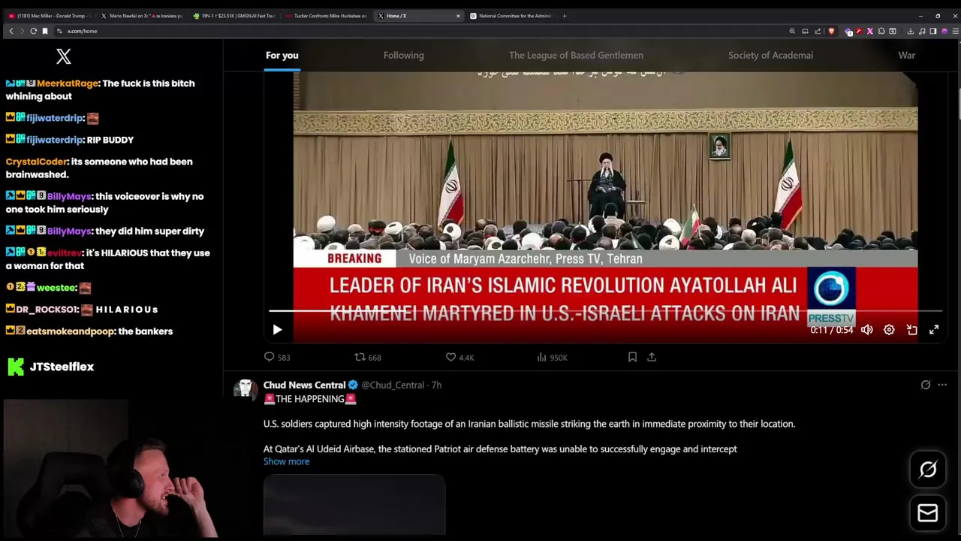Open a new browser tab
Screen dimensions: 961x541
[565, 16]
